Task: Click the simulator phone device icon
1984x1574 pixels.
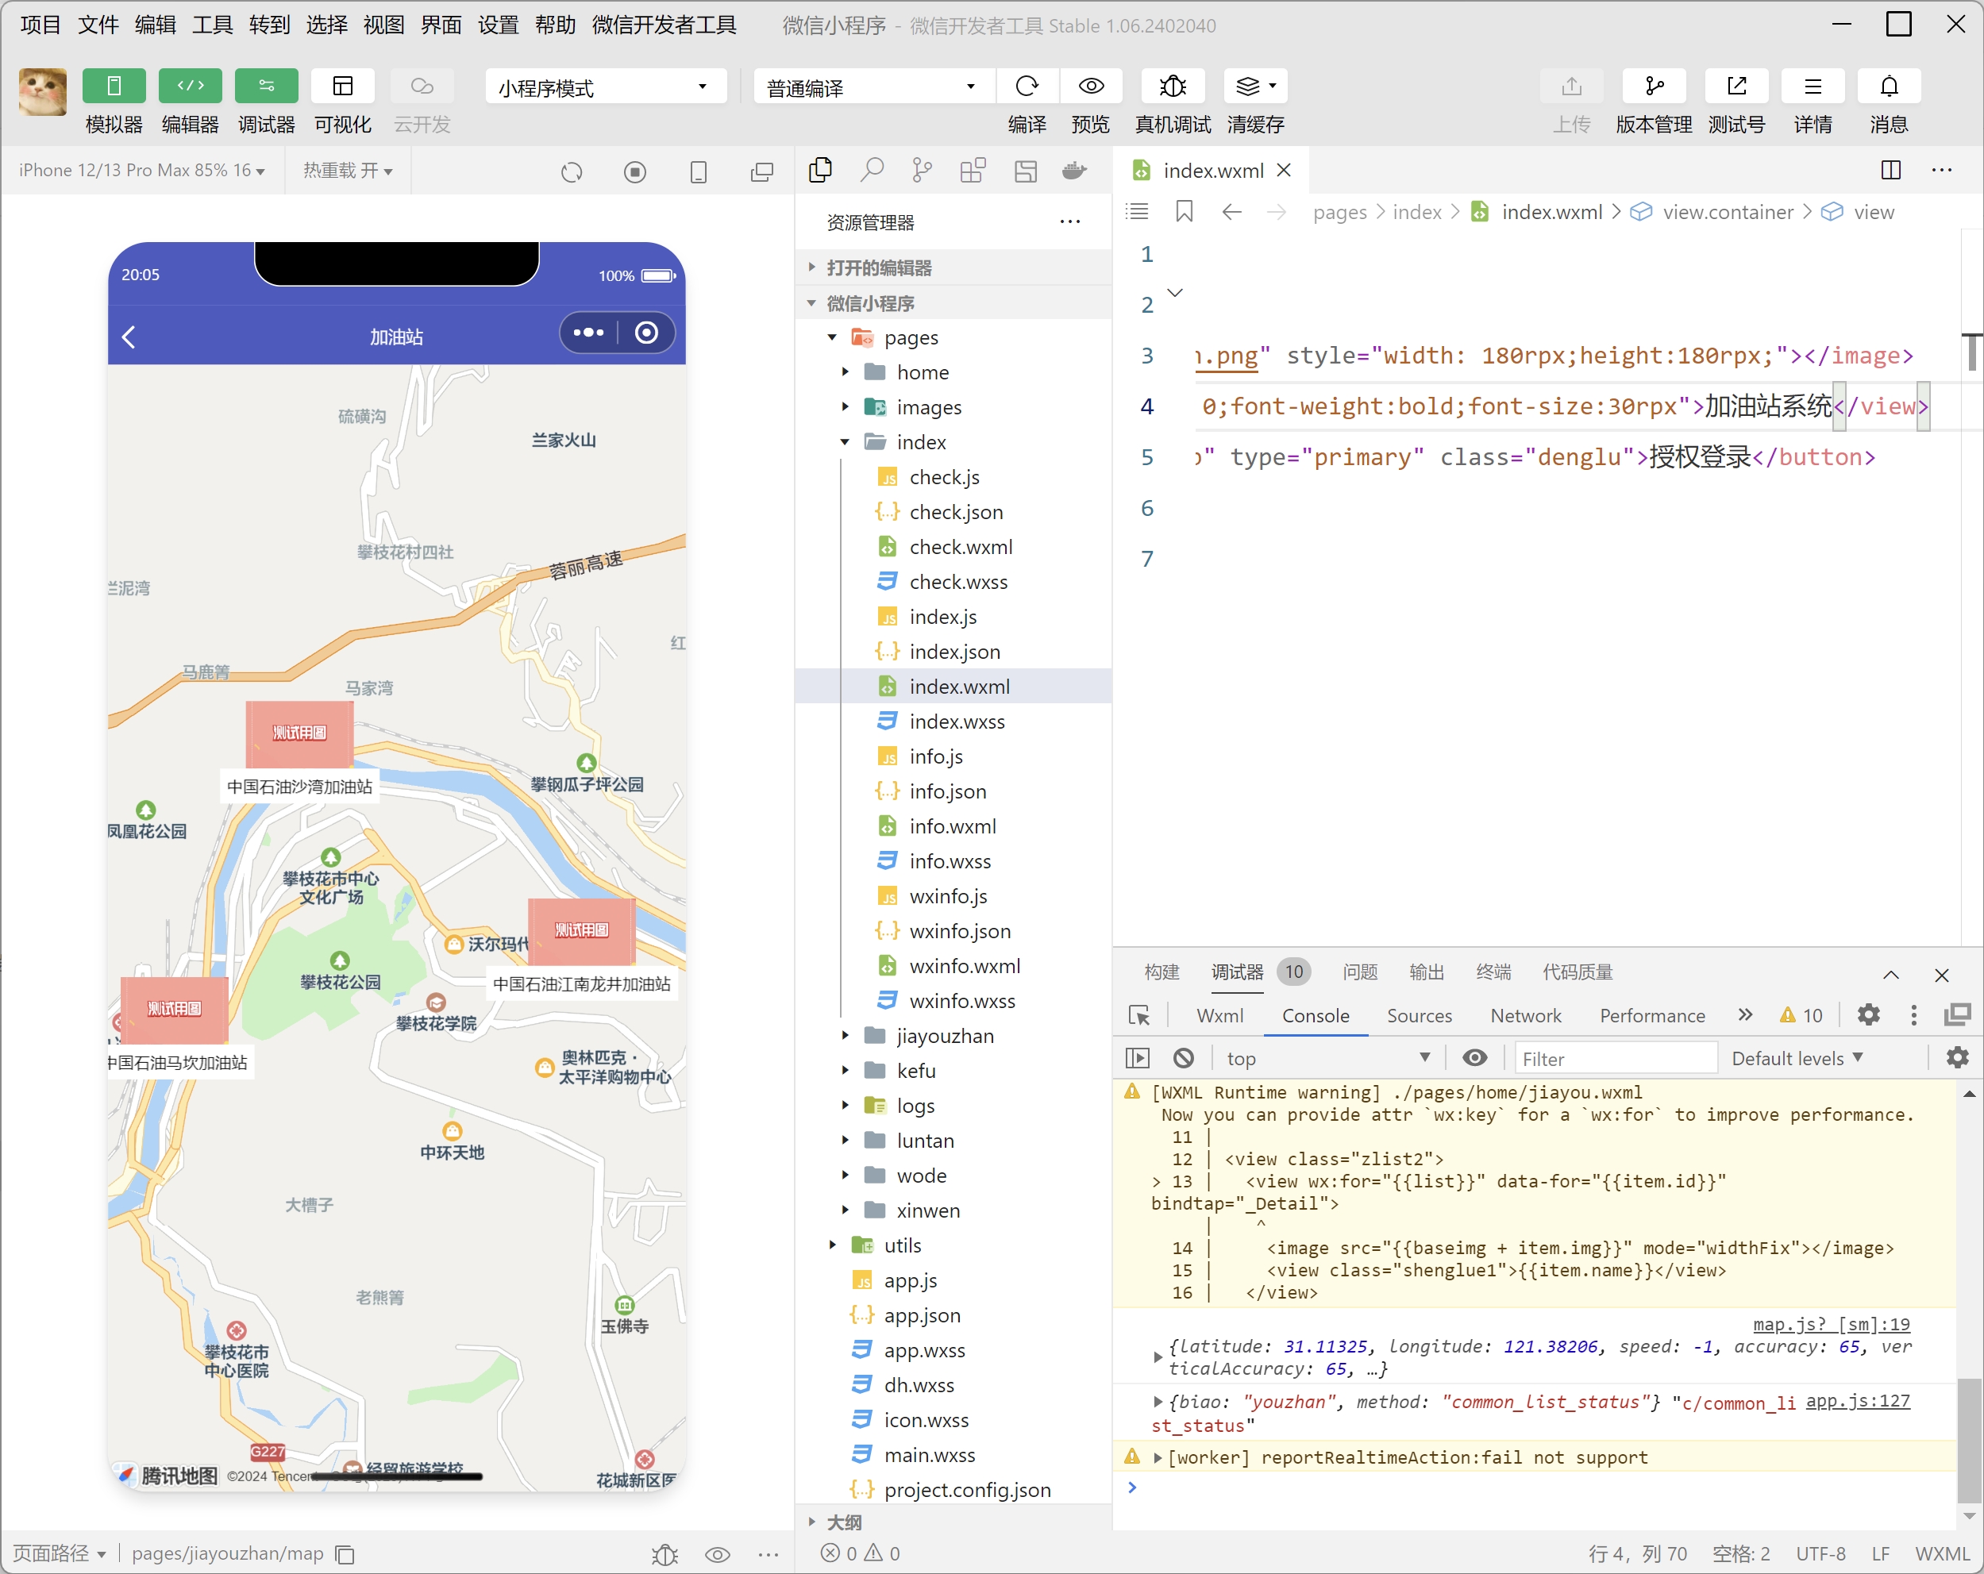Action: [699, 172]
